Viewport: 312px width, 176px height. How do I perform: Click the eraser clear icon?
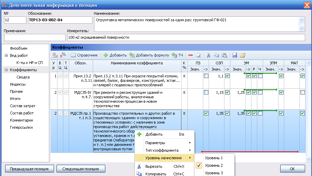[x=198, y=55]
